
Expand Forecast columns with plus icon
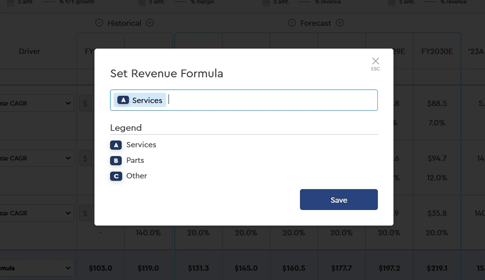(x=340, y=22)
